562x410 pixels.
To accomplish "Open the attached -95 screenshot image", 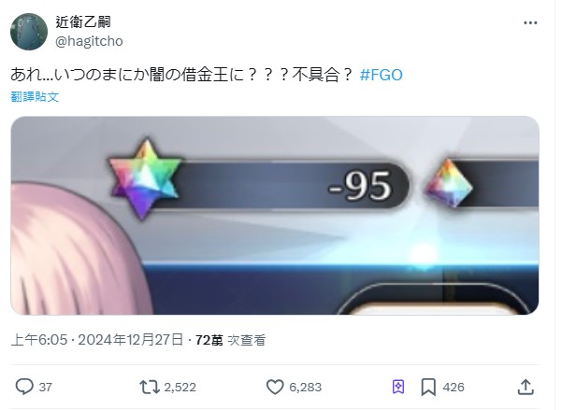I will (275, 216).
